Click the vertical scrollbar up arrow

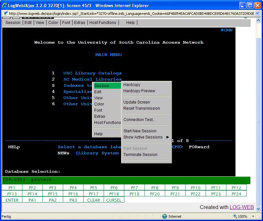click(x=258, y=20)
